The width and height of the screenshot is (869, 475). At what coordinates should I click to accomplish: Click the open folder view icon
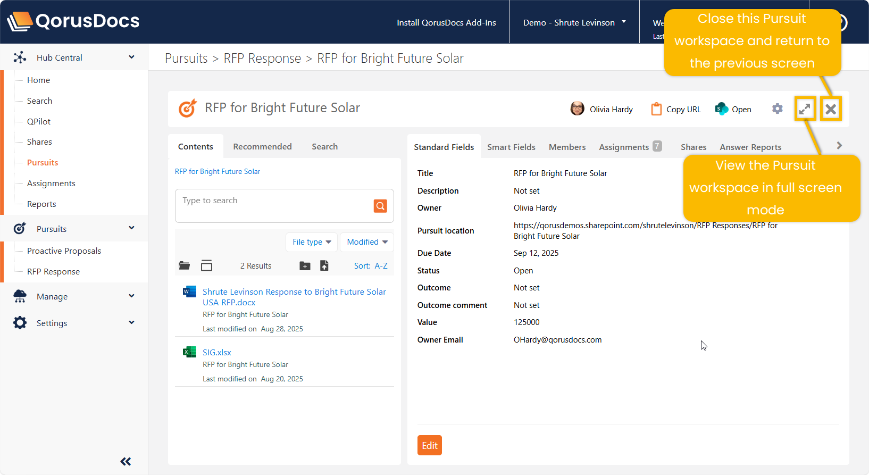pyautogui.click(x=185, y=265)
